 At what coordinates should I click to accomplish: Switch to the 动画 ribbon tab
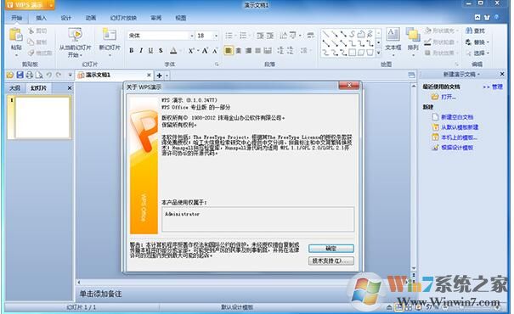click(91, 18)
